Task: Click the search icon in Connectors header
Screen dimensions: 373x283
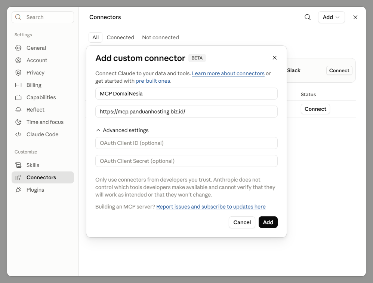Action: [308, 17]
